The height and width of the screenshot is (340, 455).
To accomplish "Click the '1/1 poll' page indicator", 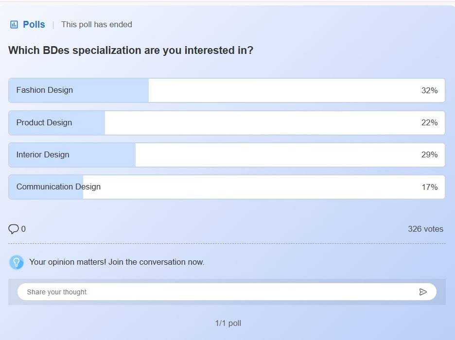I will [228, 323].
